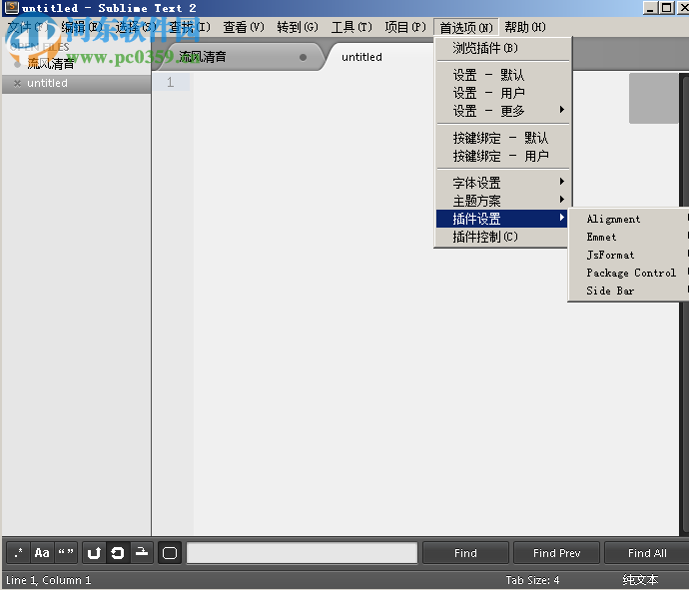Click the Find text input field
This screenshot has width=689, height=590.
[x=302, y=553]
